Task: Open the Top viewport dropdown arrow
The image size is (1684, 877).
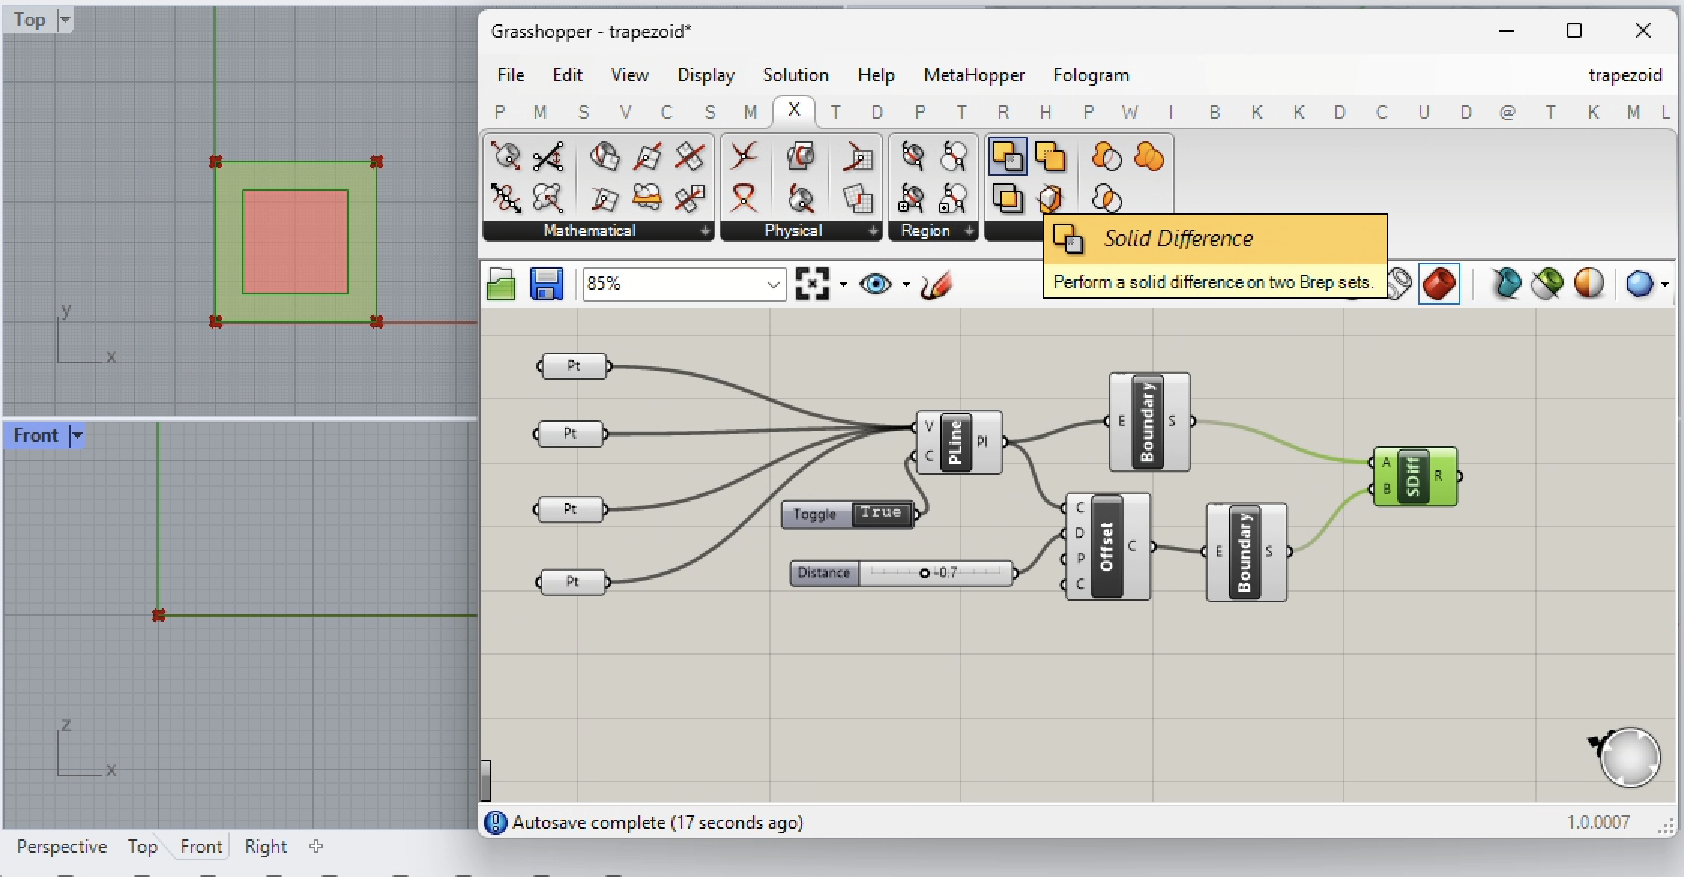Action: point(65,20)
